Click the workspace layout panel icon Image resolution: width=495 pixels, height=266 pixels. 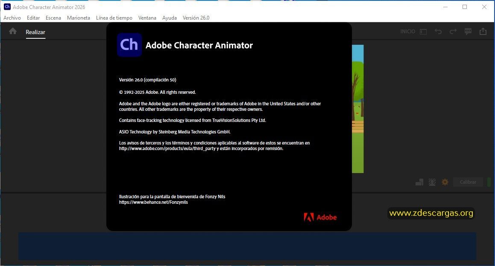point(423,32)
